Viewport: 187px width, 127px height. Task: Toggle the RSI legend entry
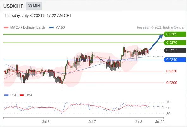tap(10, 95)
